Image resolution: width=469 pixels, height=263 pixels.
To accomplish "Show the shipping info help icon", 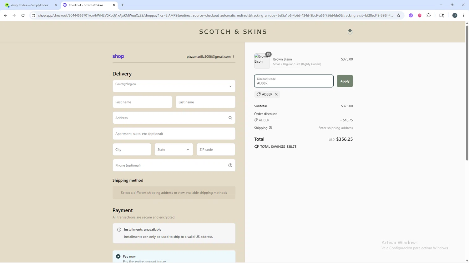I will [x=270, y=128].
